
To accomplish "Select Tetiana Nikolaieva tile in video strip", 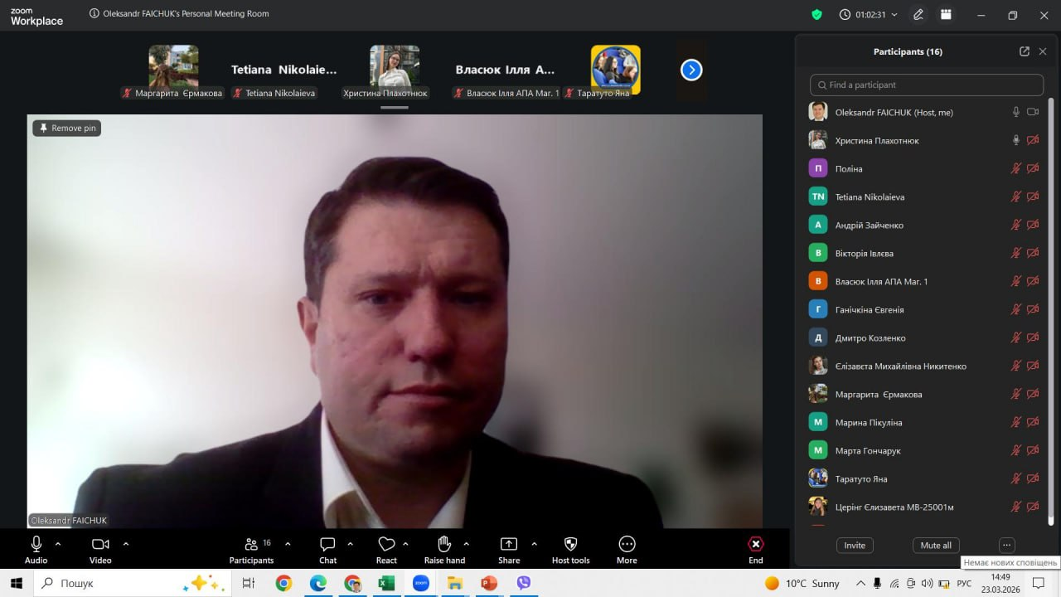I will pos(284,71).
